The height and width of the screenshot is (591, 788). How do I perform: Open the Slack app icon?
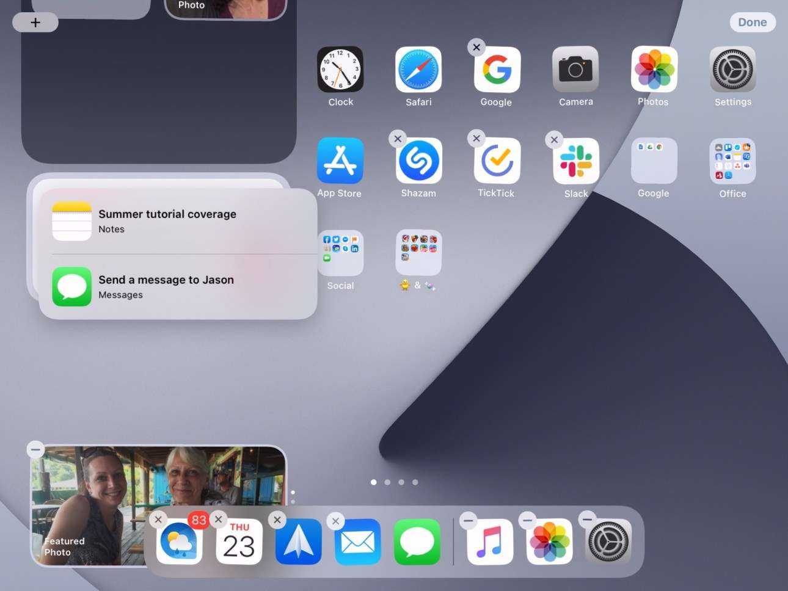coord(575,161)
